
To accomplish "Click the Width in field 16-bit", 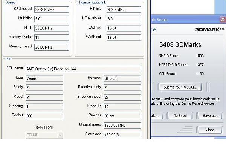I will (124, 28).
